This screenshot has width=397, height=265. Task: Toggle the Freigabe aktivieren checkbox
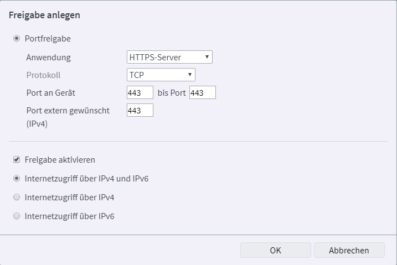[17, 160]
